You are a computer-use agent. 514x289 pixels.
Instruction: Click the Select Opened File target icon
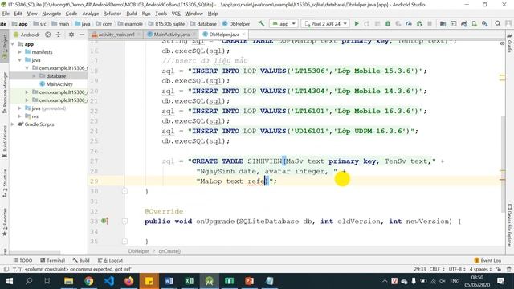tap(48, 35)
